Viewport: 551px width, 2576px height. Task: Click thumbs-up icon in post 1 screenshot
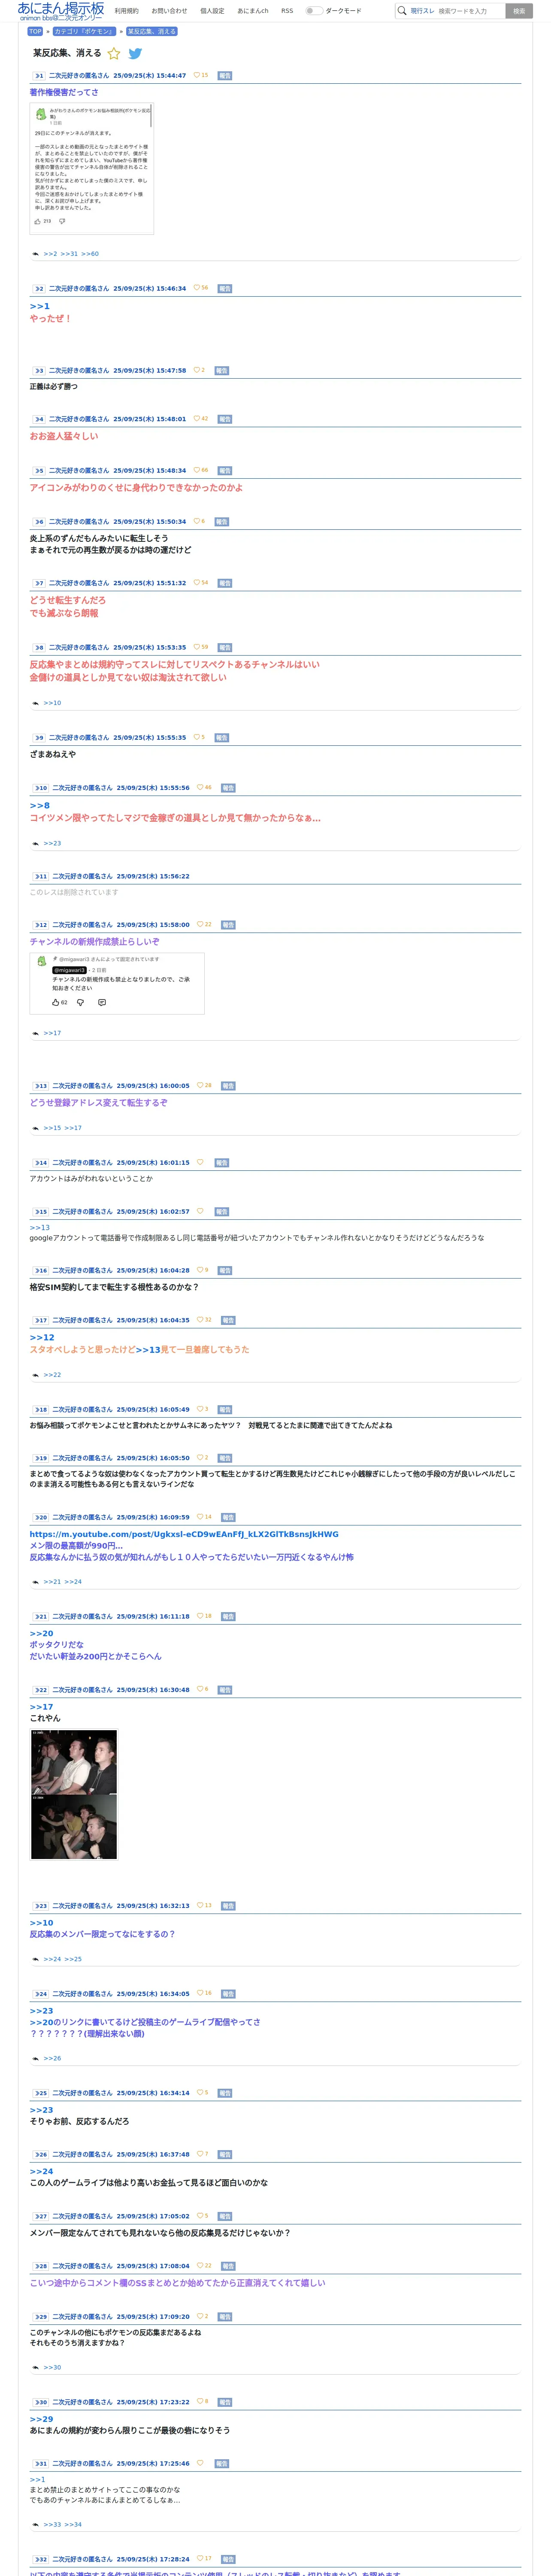[x=38, y=221]
